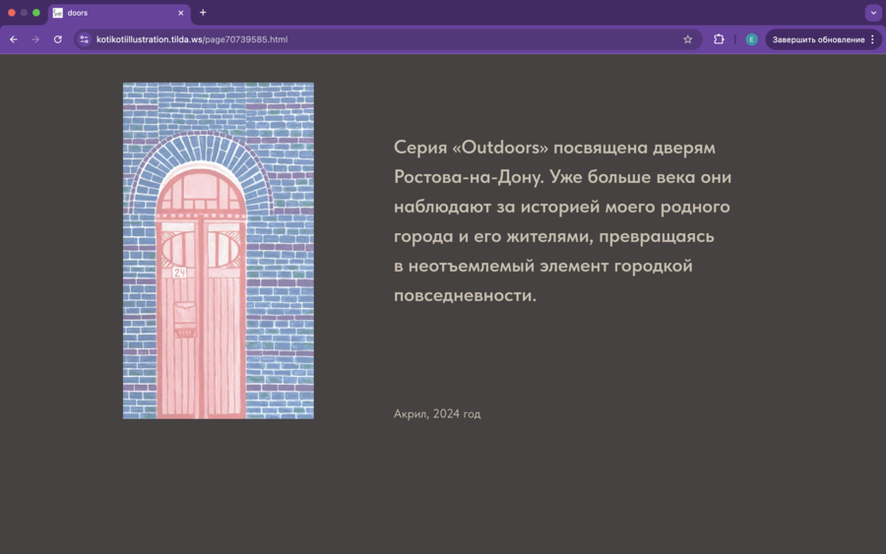Click the browser forward arrow
The height and width of the screenshot is (554, 886).
[35, 39]
